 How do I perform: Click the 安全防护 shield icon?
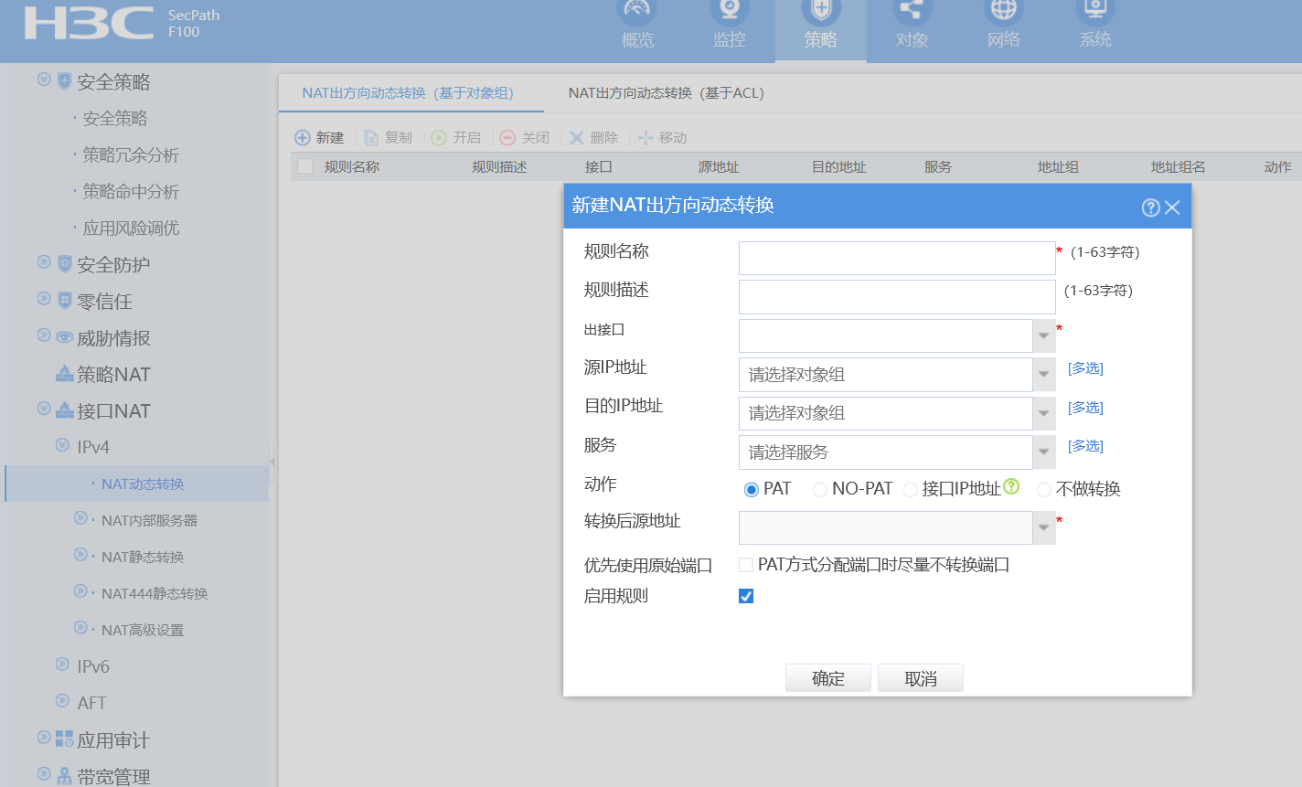coord(64,264)
